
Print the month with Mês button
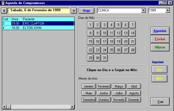coord(160,78)
